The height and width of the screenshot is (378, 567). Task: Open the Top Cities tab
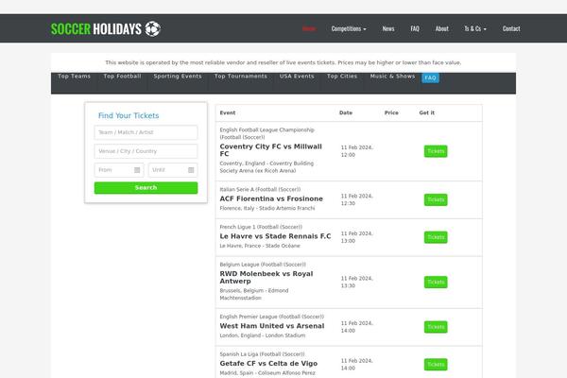click(342, 76)
